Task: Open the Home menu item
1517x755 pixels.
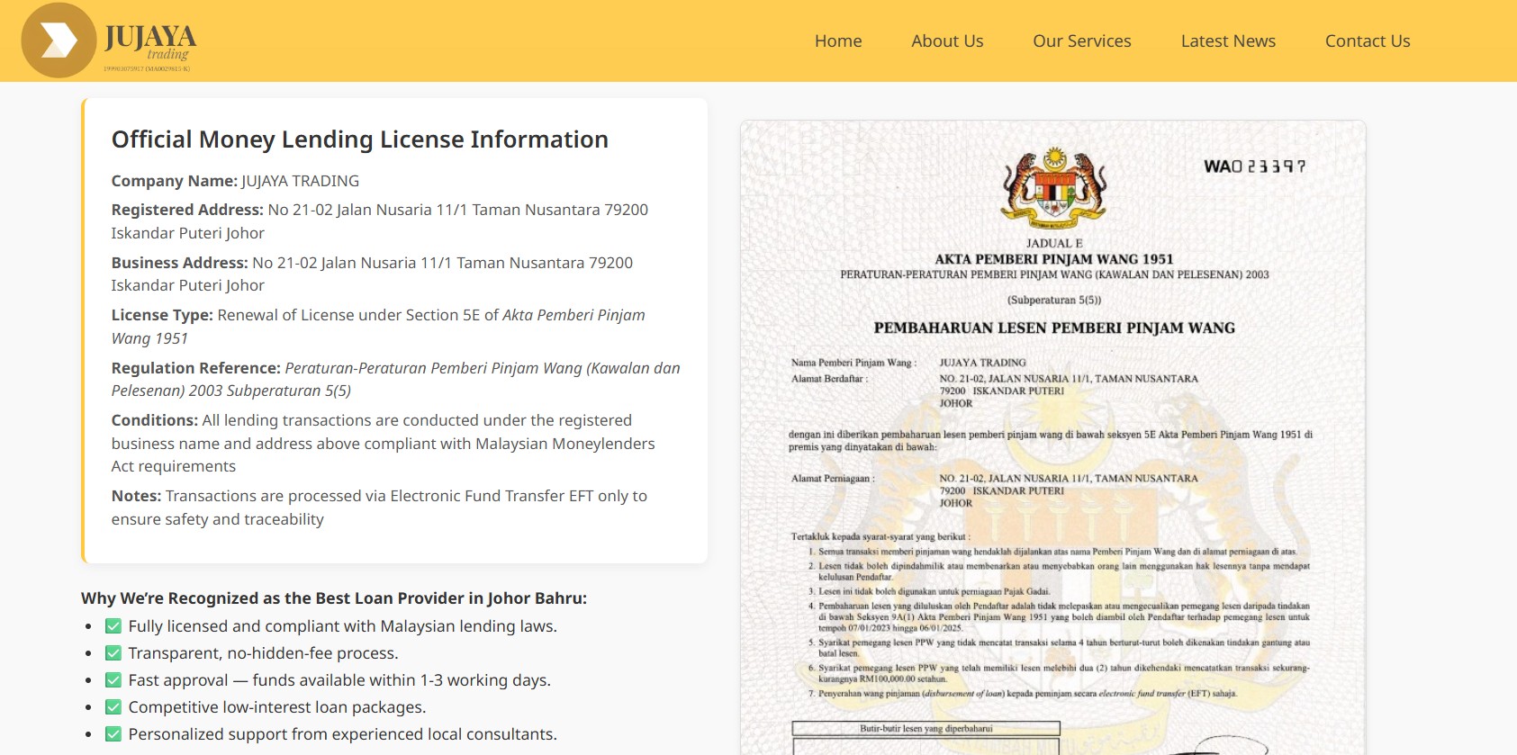Action: point(838,40)
